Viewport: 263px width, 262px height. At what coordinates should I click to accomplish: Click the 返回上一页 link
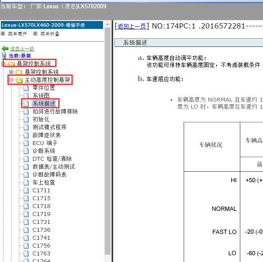pyautogui.click(x=131, y=26)
